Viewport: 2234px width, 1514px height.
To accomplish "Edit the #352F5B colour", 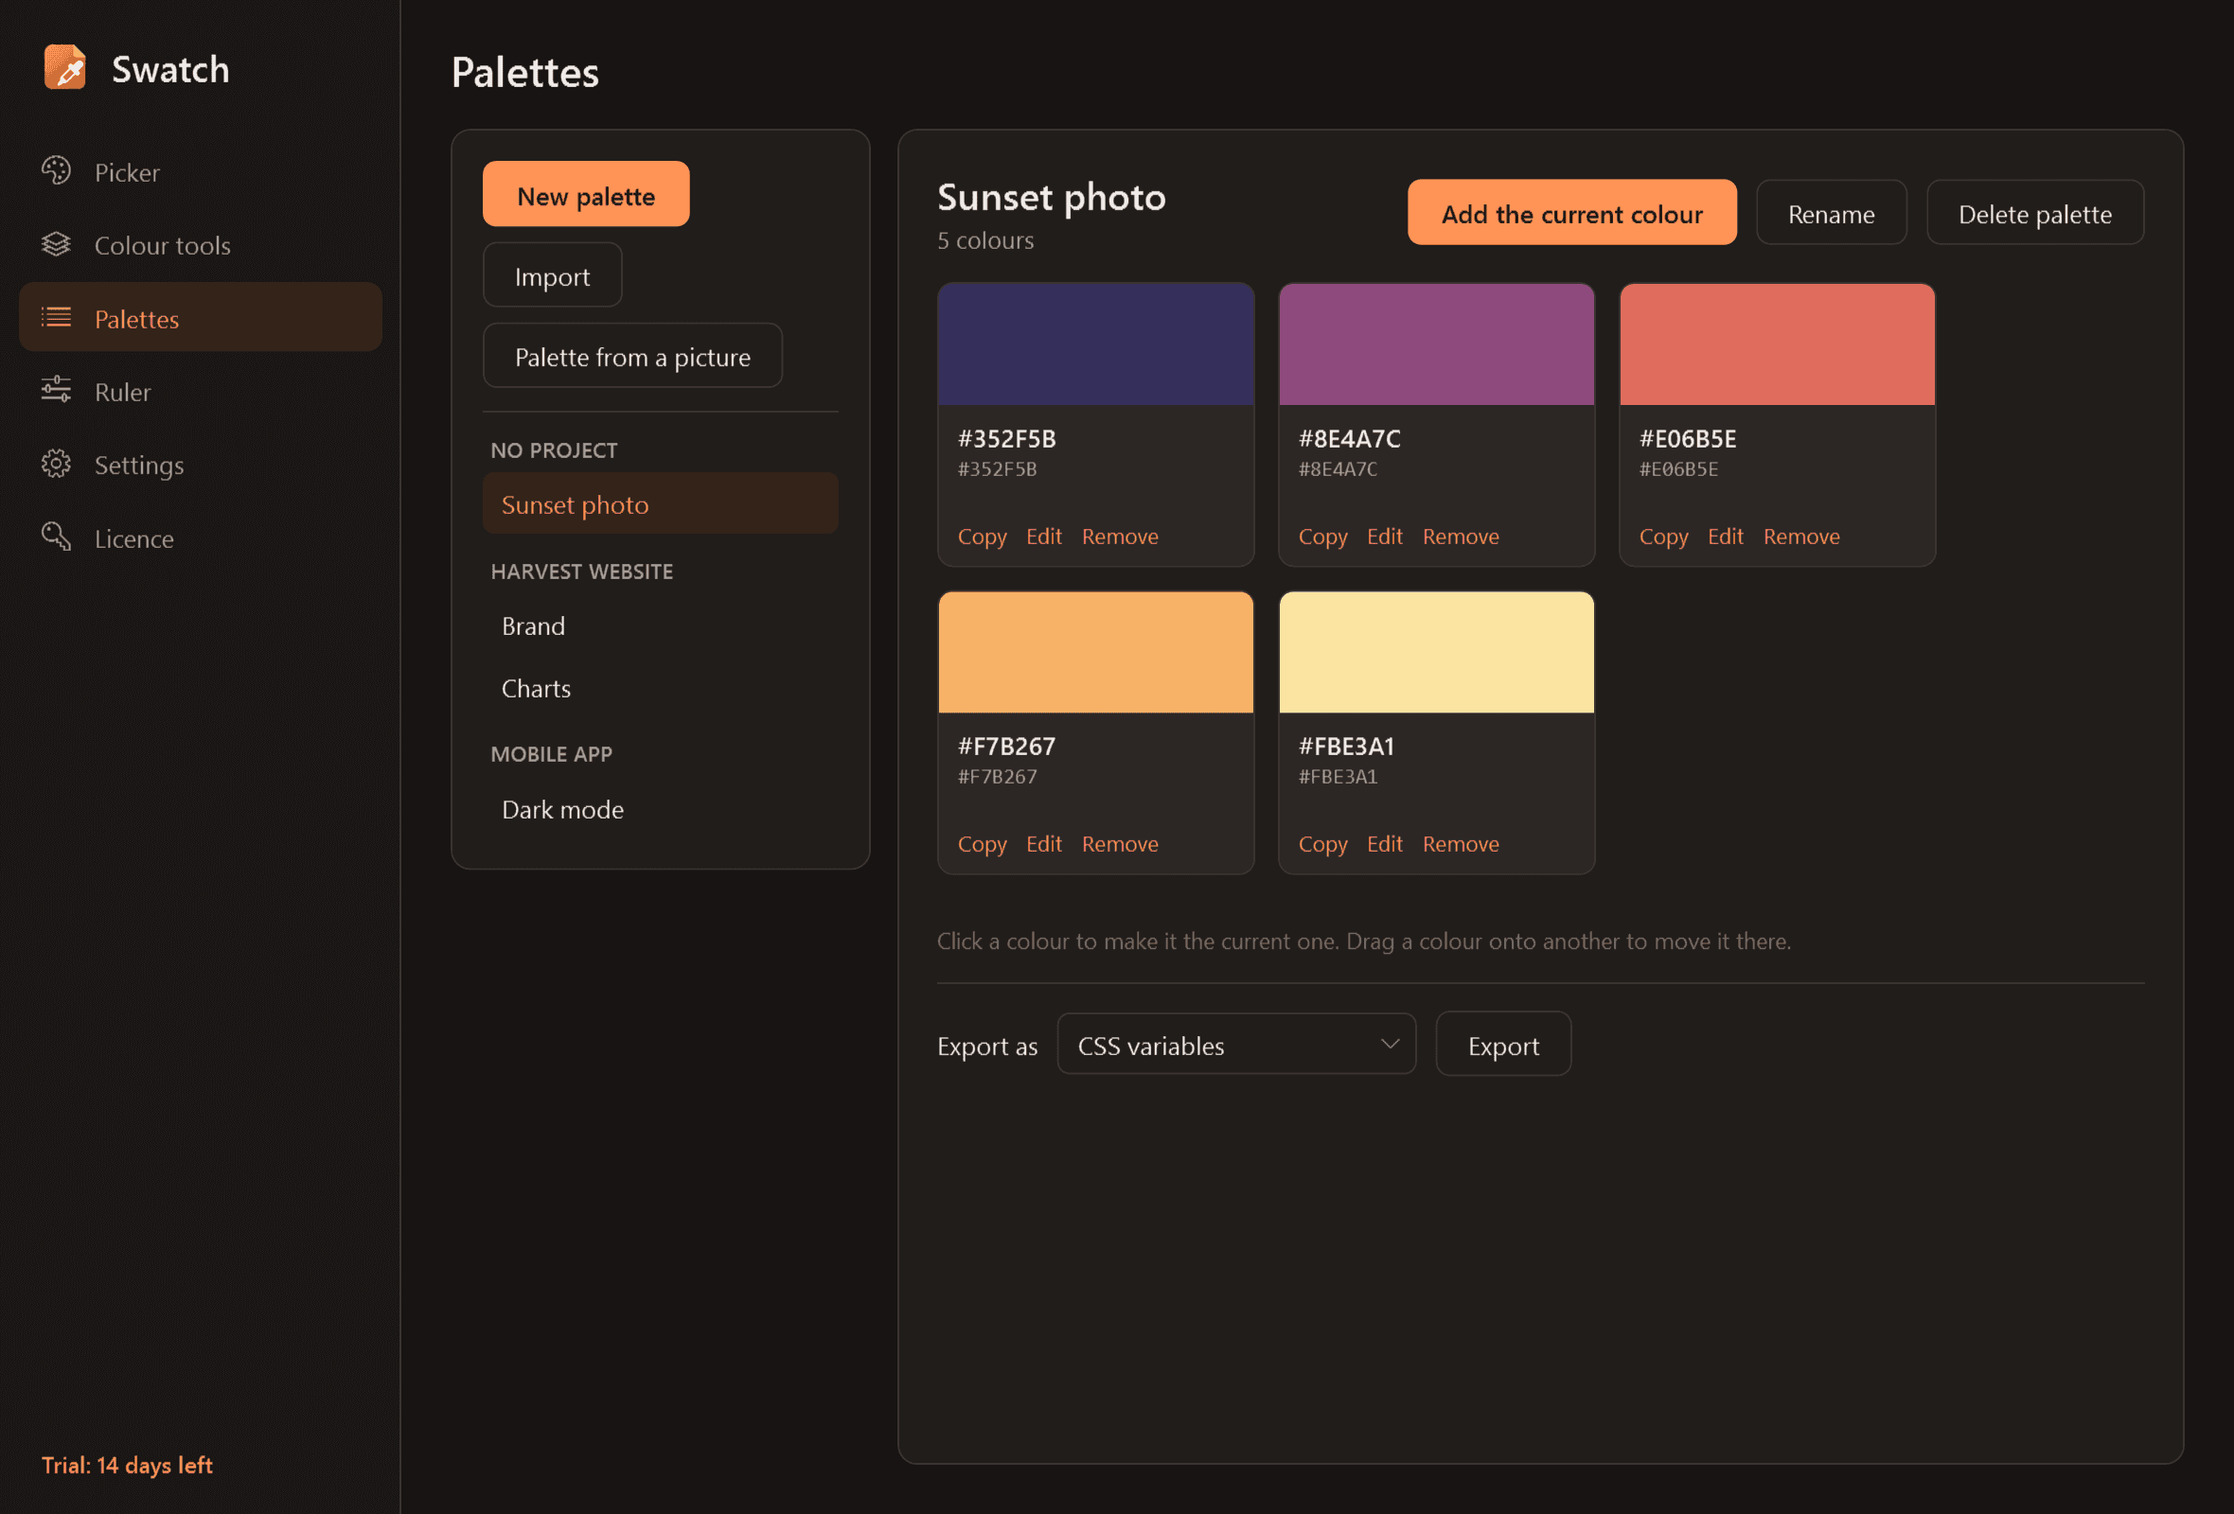I will pyautogui.click(x=1044, y=536).
